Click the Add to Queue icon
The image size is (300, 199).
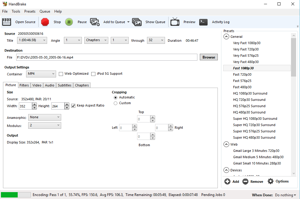coord(95,22)
